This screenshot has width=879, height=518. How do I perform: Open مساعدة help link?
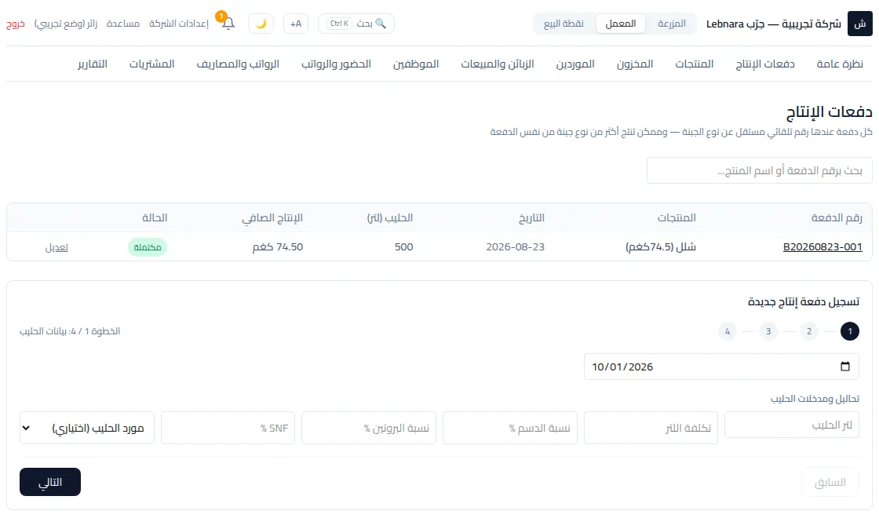tap(122, 24)
